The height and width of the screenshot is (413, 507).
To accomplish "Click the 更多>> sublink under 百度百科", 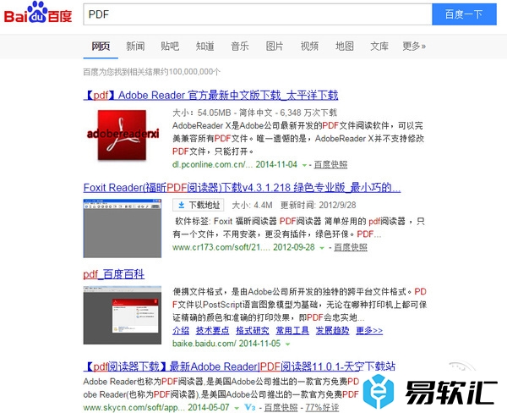I will [x=369, y=331].
